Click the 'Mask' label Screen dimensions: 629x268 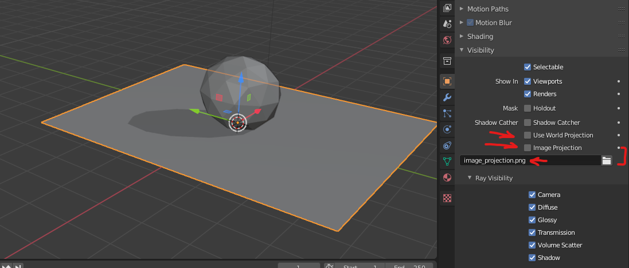click(x=510, y=108)
